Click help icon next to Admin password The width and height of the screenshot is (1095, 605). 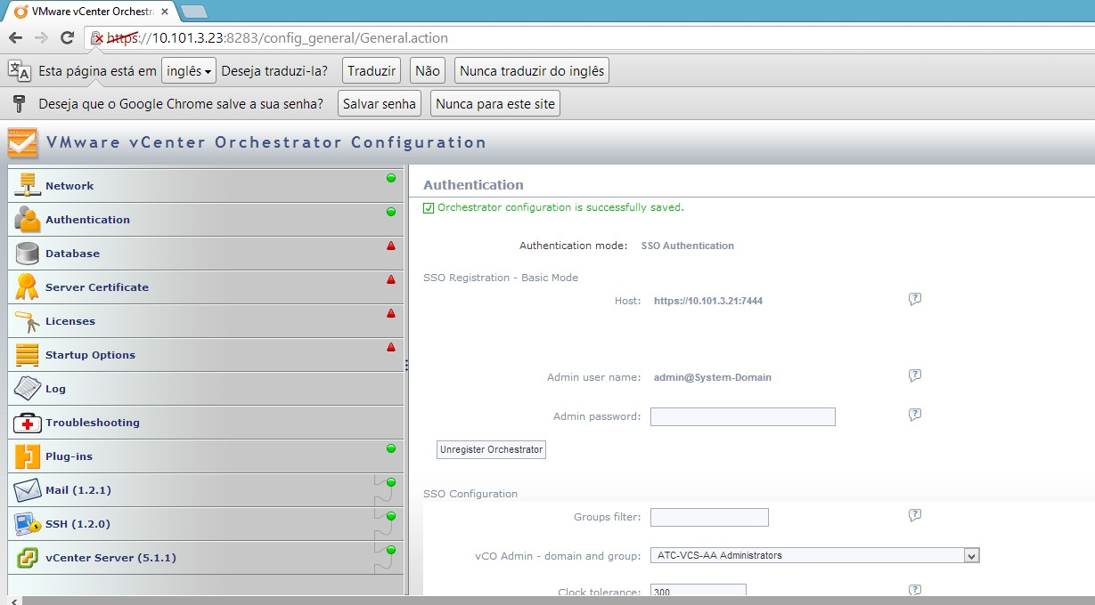[914, 415]
